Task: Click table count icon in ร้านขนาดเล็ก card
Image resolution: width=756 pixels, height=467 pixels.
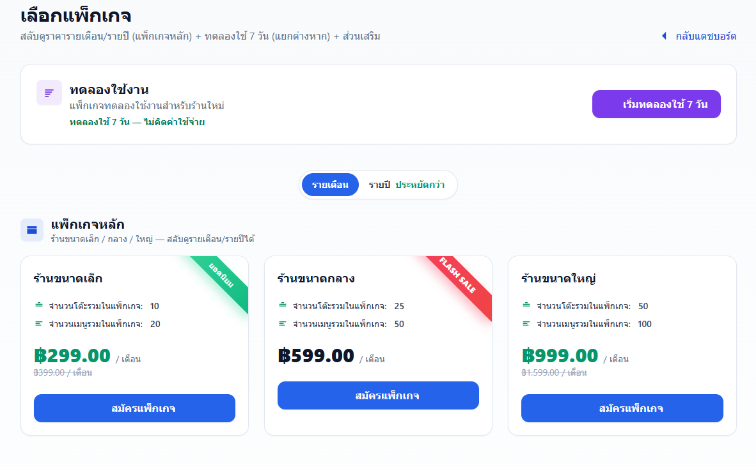Action: 39,305
